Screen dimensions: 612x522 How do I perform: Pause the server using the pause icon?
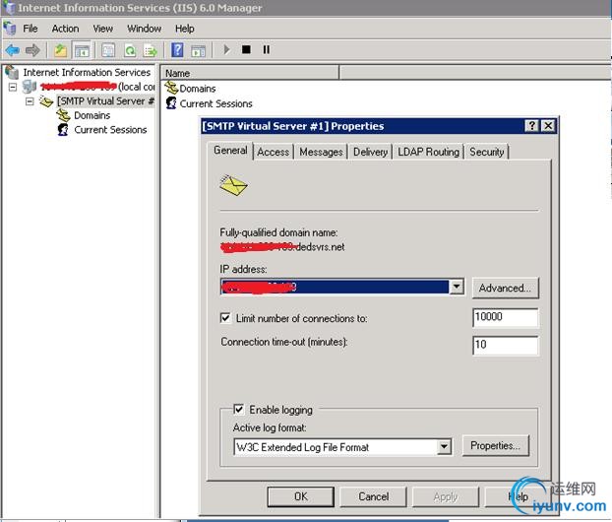click(267, 49)
